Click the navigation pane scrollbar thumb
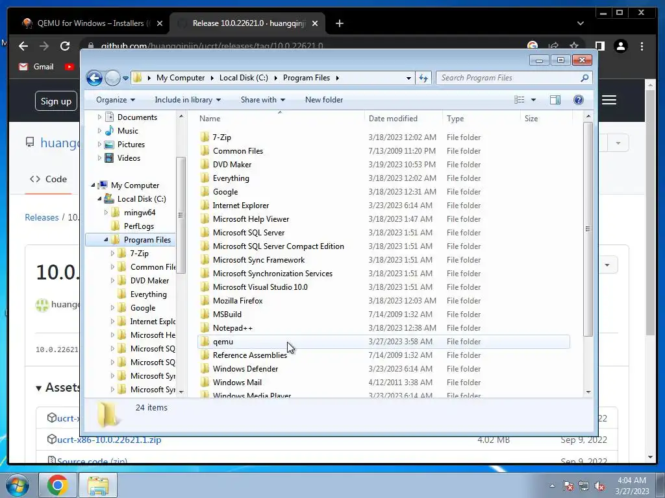 [181, 215]
